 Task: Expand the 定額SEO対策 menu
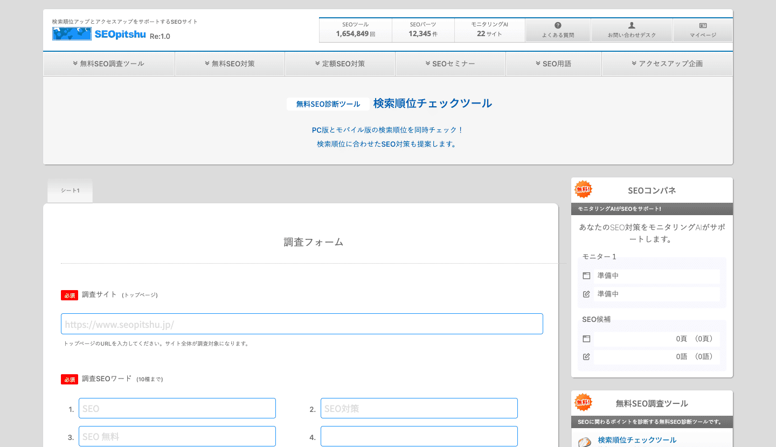point(340,64)
